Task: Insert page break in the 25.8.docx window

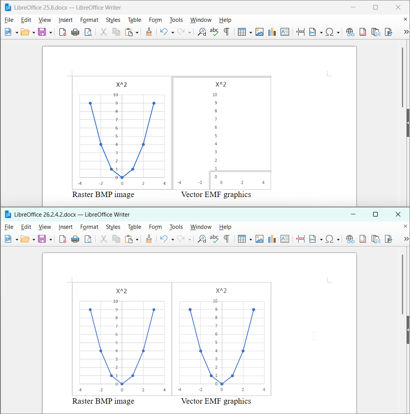Action: tap(301, 32)
